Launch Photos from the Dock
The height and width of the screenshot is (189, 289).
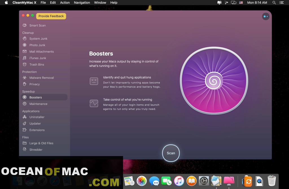point(142,181)
